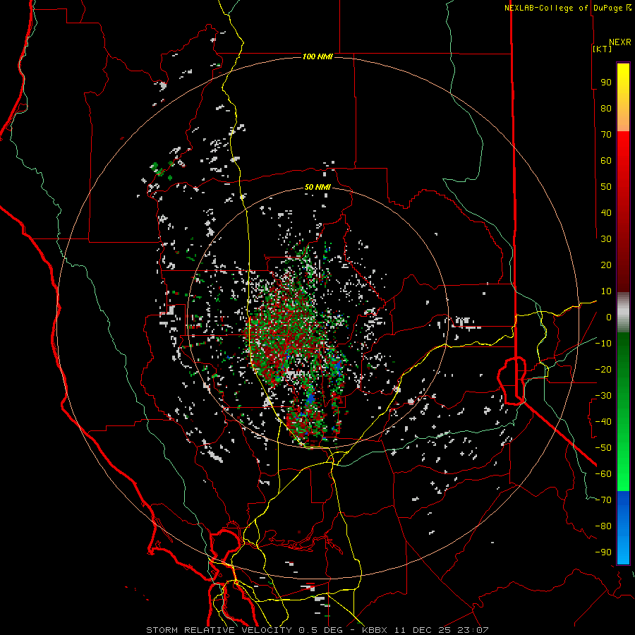Screen dimensions: 635x635
Task: Click the NEXR label above the color bar
Action: click(x=620, y=42)
